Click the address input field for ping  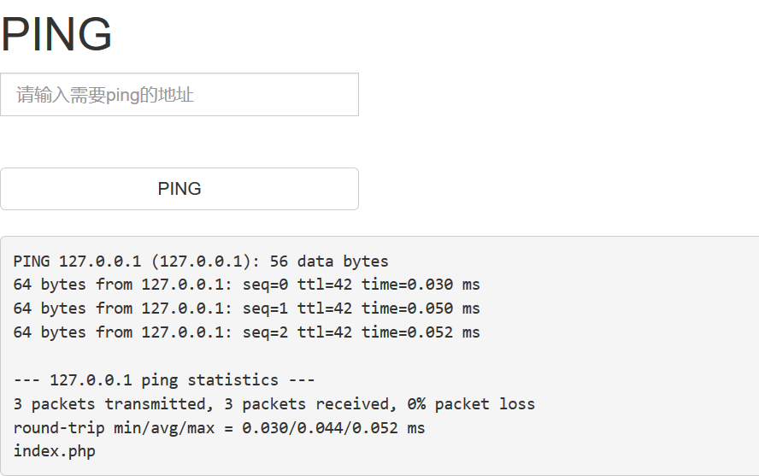[x=179, y=95]
